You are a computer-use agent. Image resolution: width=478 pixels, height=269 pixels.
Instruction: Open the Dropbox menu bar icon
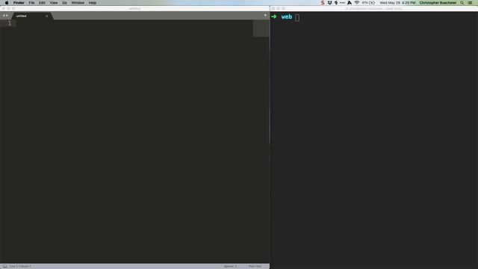coord(329,3)
